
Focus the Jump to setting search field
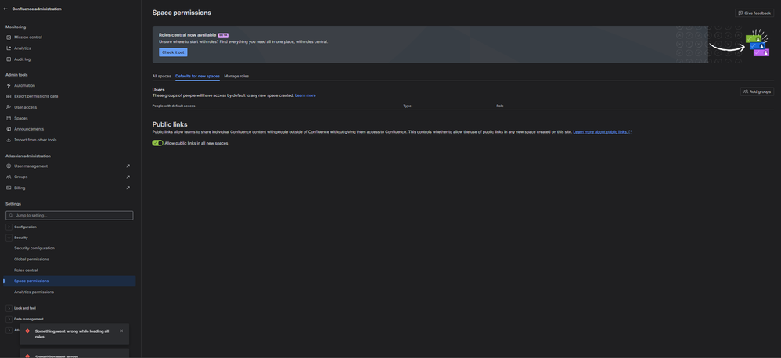(x=69, y=215)
